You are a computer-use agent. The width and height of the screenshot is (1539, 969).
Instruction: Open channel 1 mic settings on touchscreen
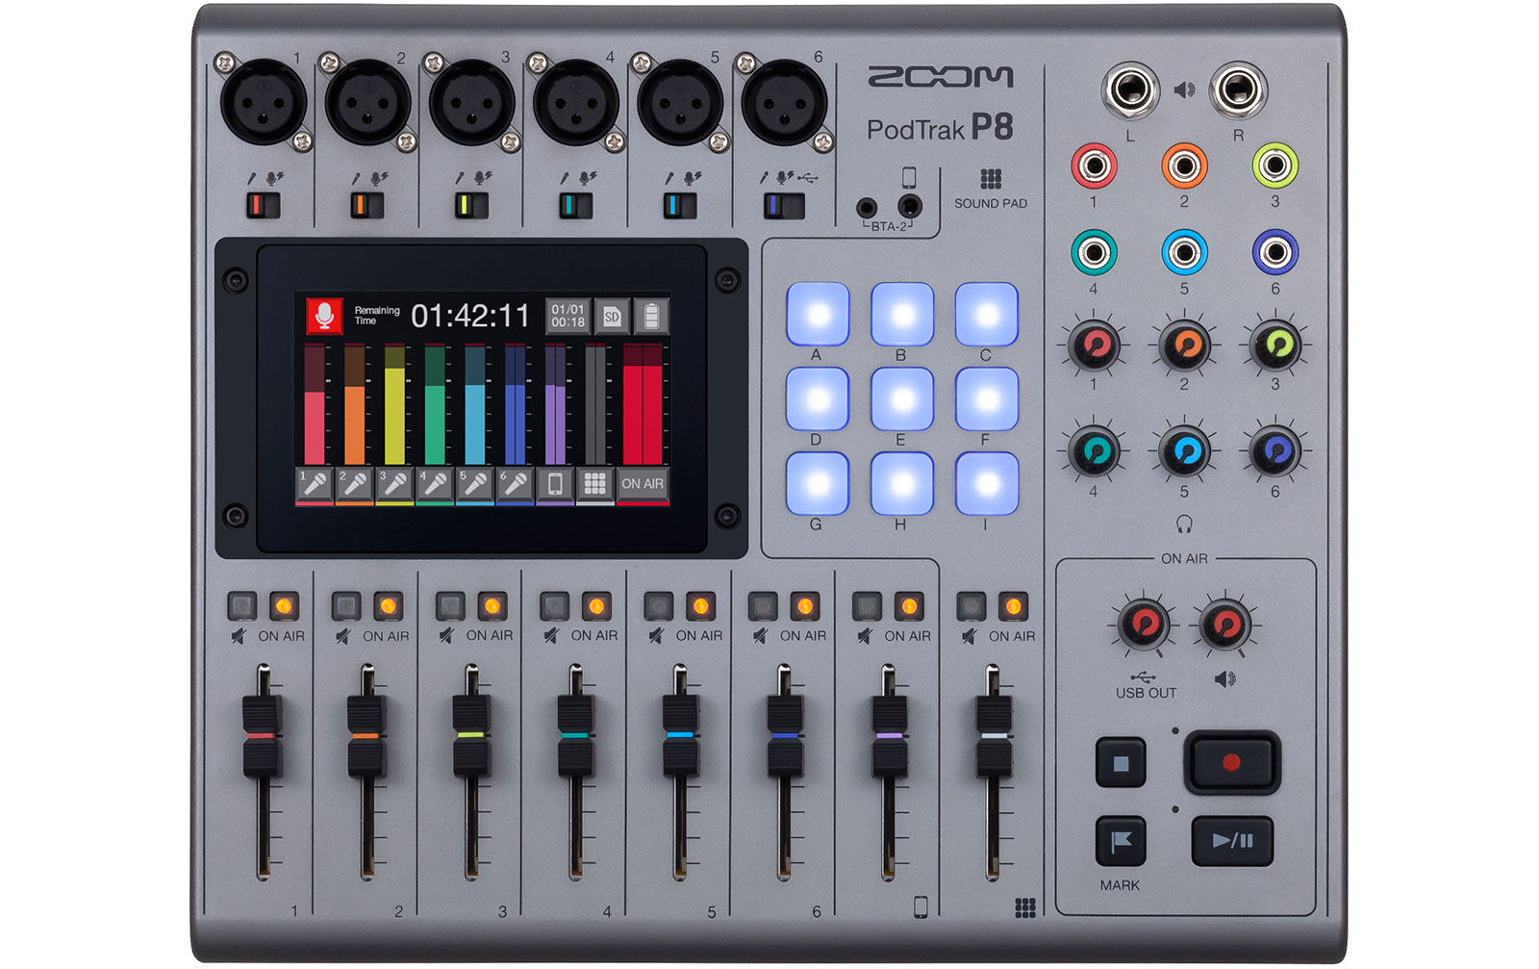(x=314, y=484)
